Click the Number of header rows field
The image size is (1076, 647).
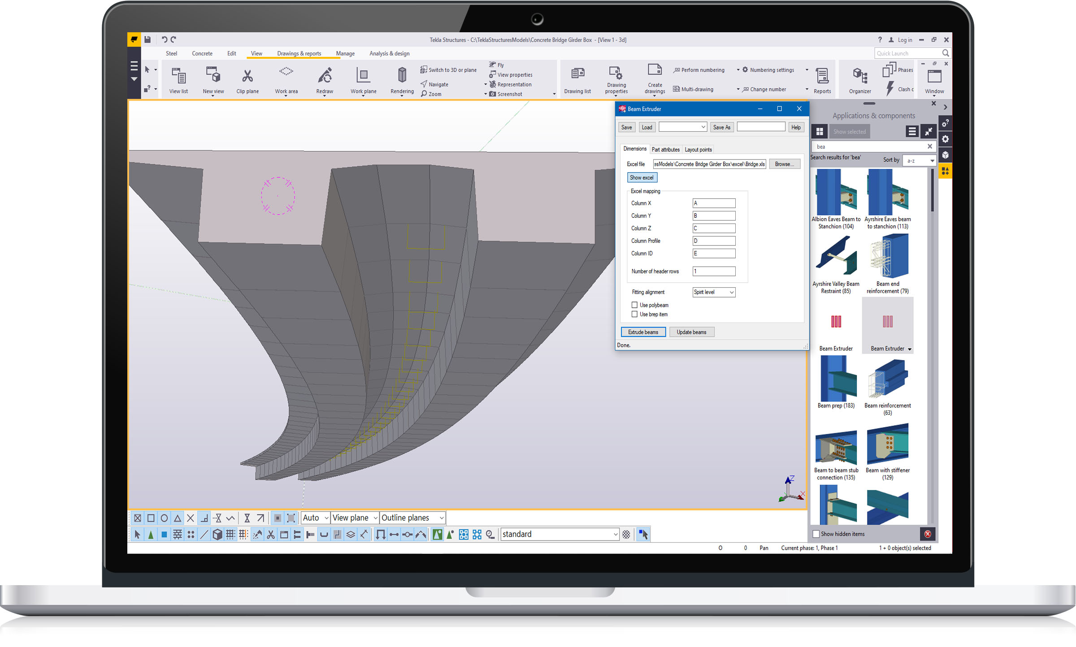(x=714, y=271)
